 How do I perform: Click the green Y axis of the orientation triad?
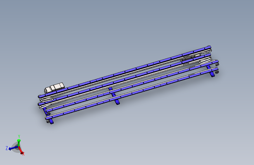[x=19, y=142]
